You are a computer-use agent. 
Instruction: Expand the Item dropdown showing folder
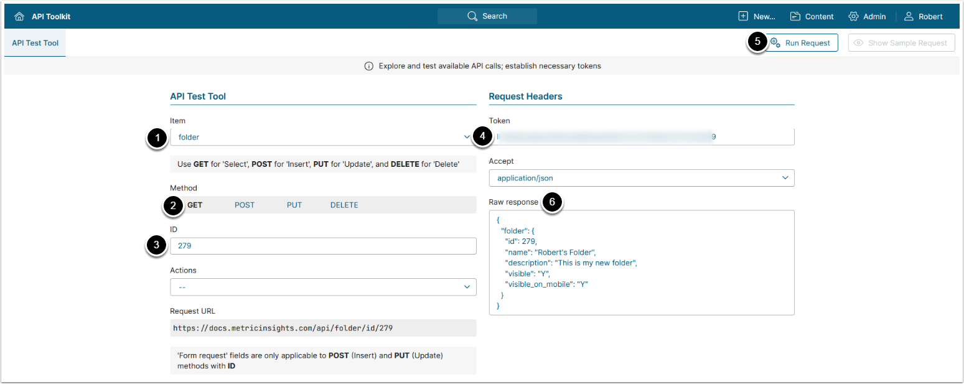point(323,137)
